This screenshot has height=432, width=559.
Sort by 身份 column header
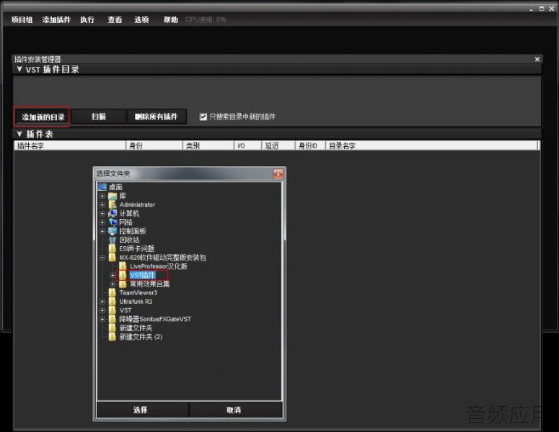154,145
